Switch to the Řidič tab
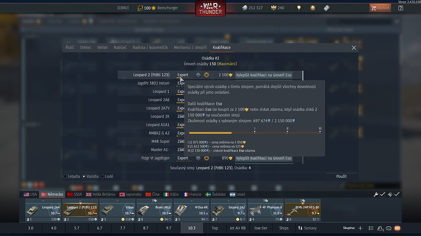Image resolution: width=421 pixels, height=236 pixels. 69,47
